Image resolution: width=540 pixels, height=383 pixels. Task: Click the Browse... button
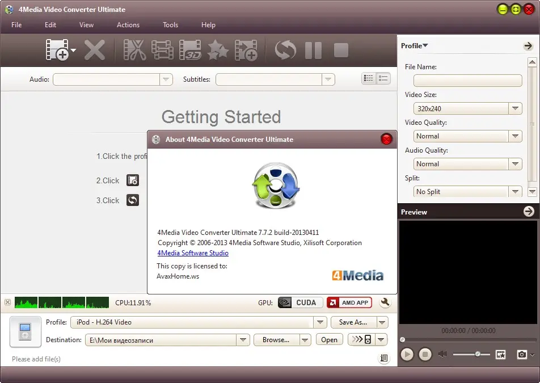click(276, 340)
